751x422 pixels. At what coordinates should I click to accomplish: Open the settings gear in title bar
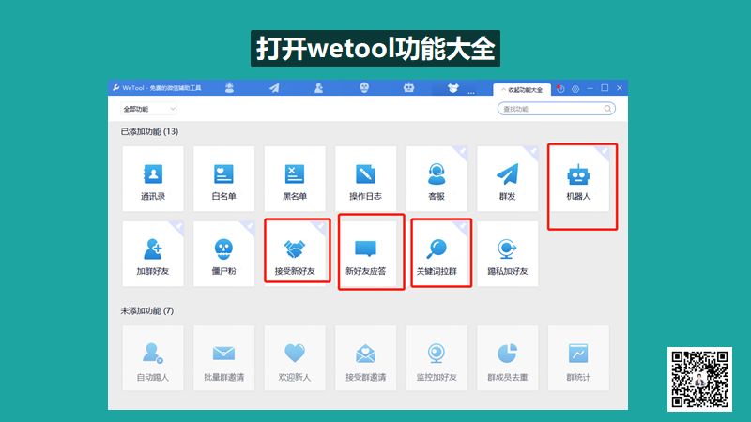point(575,88)
